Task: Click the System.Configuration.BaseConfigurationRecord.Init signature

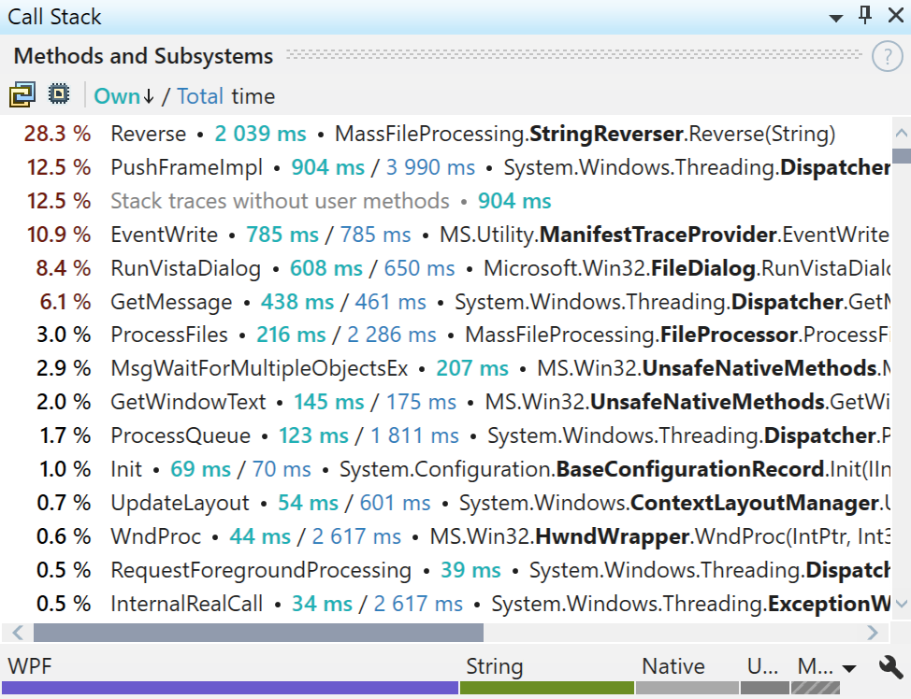Action: [615, 470]
